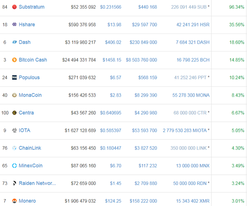Click the Populous dark square icon
Viewport: 247px width, 206px height.
14,78
